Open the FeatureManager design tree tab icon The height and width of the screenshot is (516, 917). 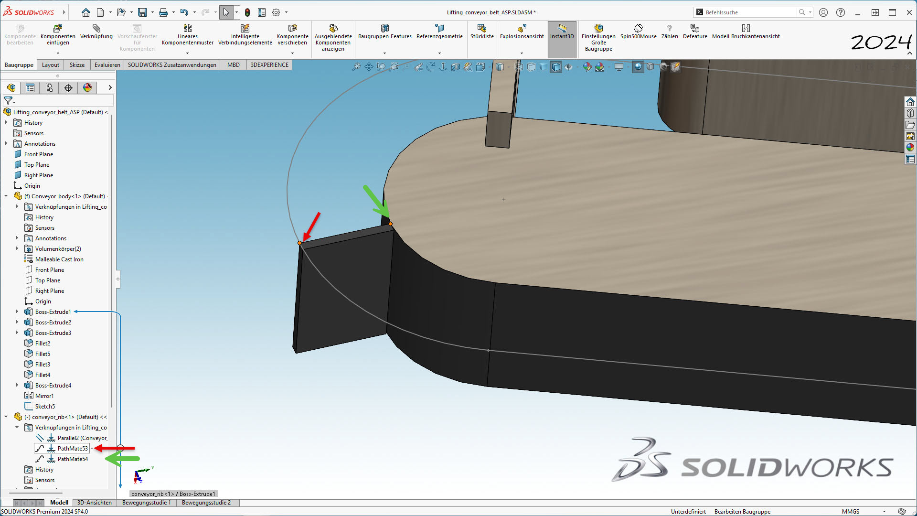click(x=11, y=87)
